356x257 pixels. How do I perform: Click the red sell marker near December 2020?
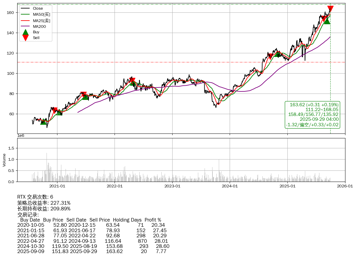55,111
